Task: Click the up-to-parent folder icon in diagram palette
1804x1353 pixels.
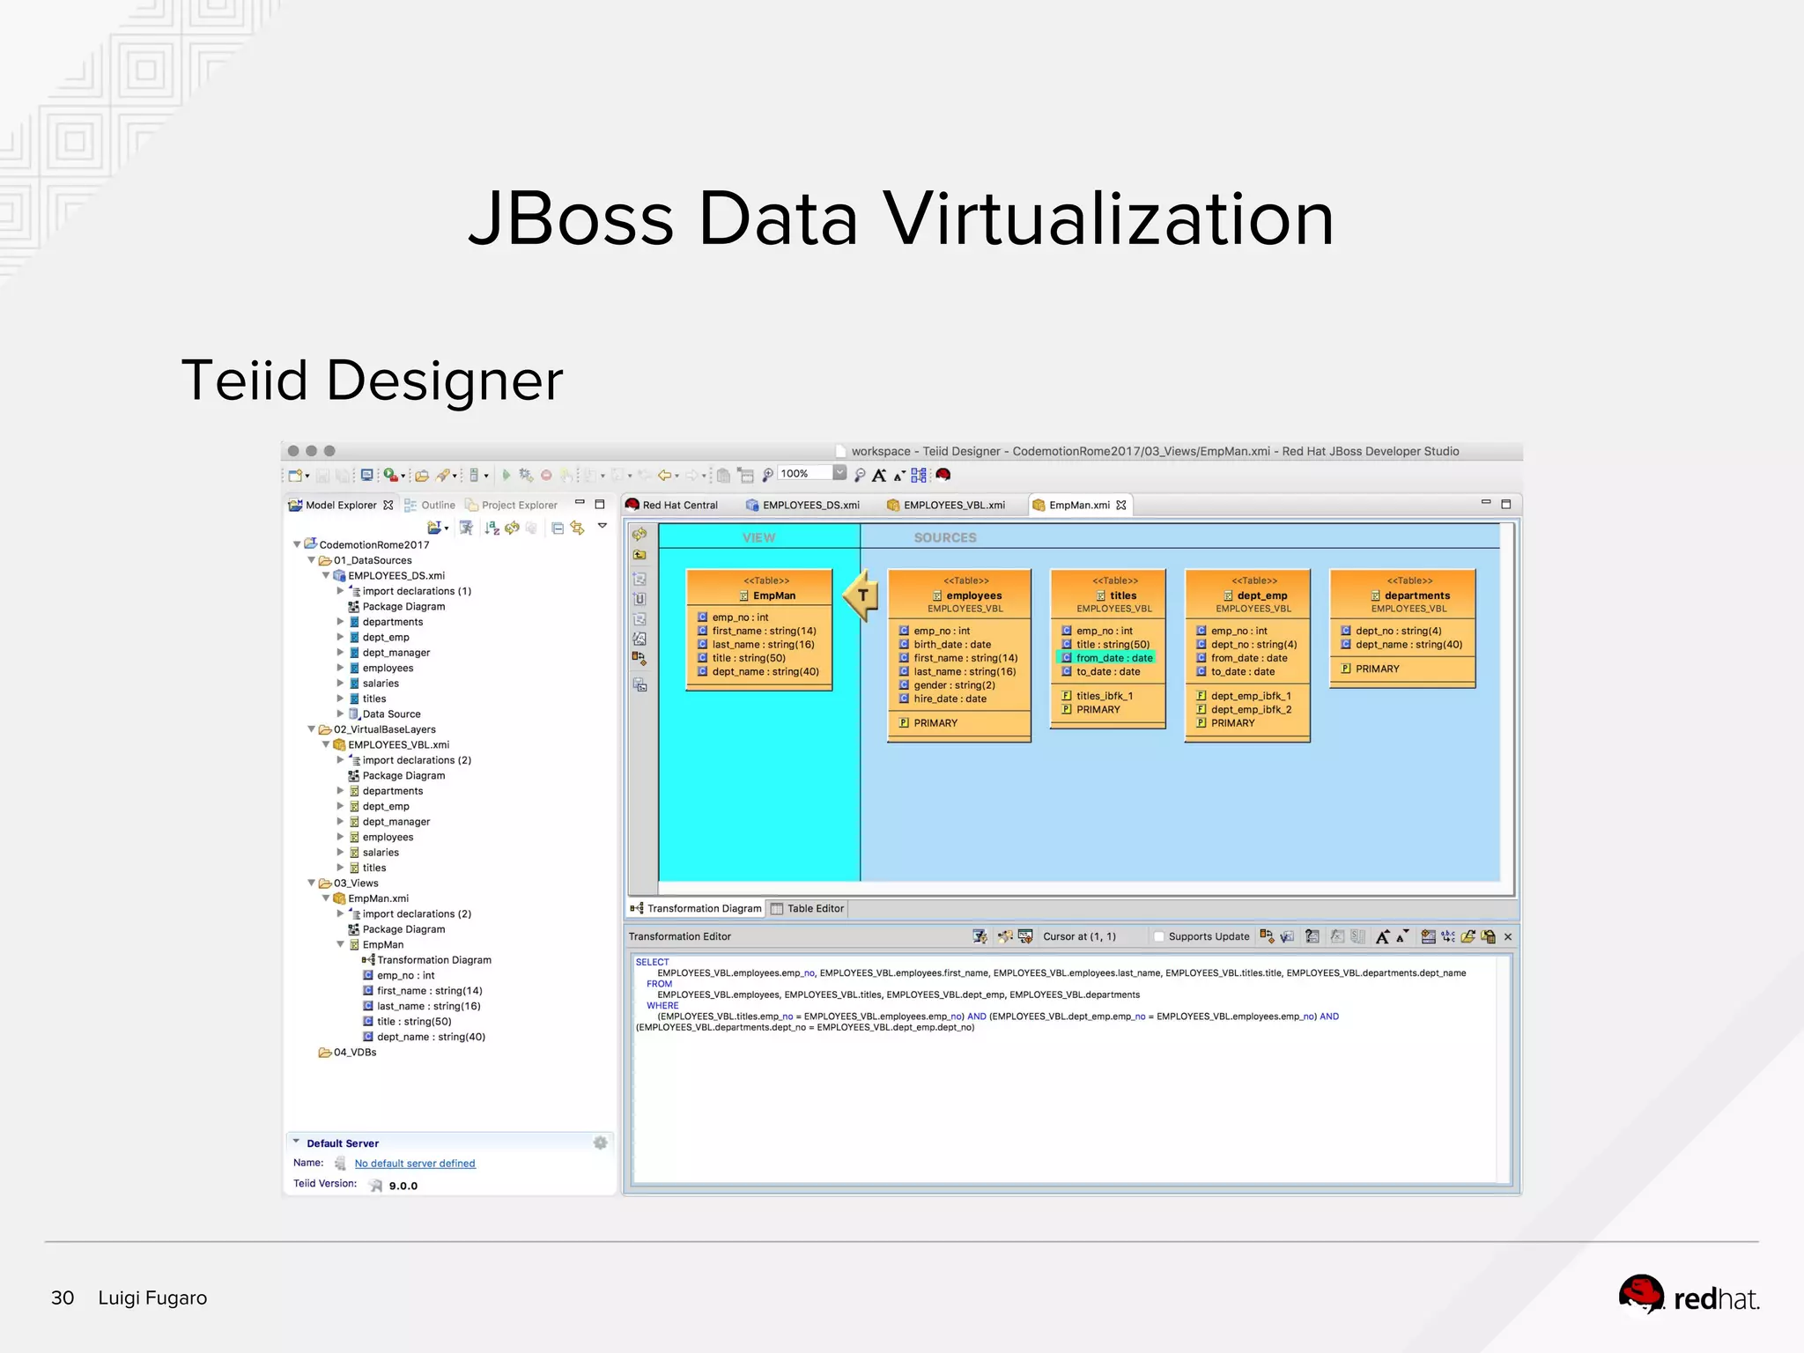Action: pos(640,555)
